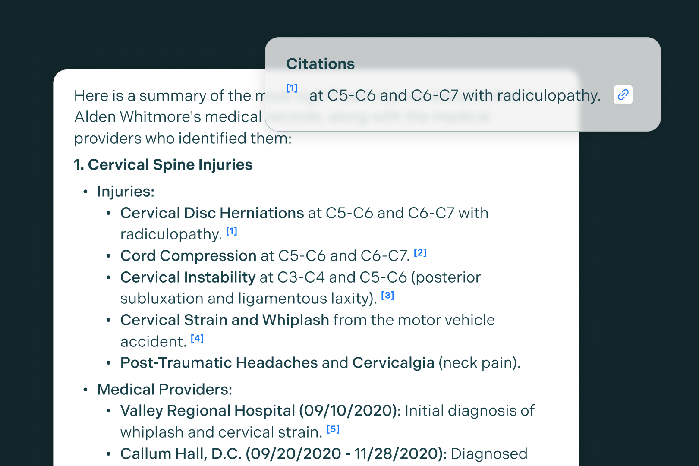
Task: Open citation [1] after radiculopathy bullet
Action: pyautogui.click(x=232, y=231)
